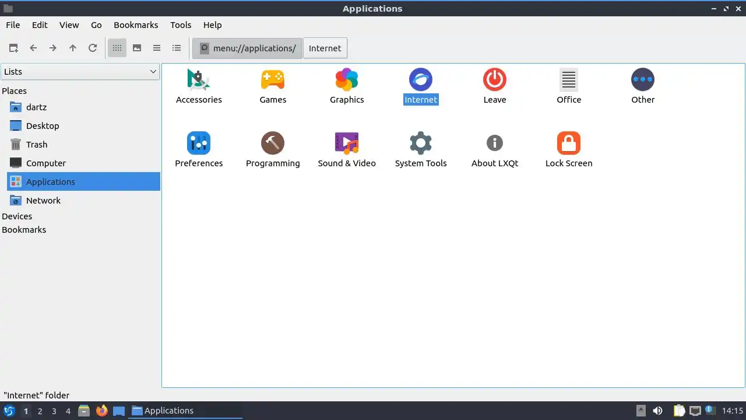
Task: Open the Preferences category
Action: point(199,149)
